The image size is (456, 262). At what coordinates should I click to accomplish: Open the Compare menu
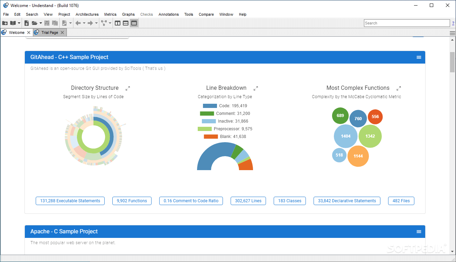coord(206,14)
